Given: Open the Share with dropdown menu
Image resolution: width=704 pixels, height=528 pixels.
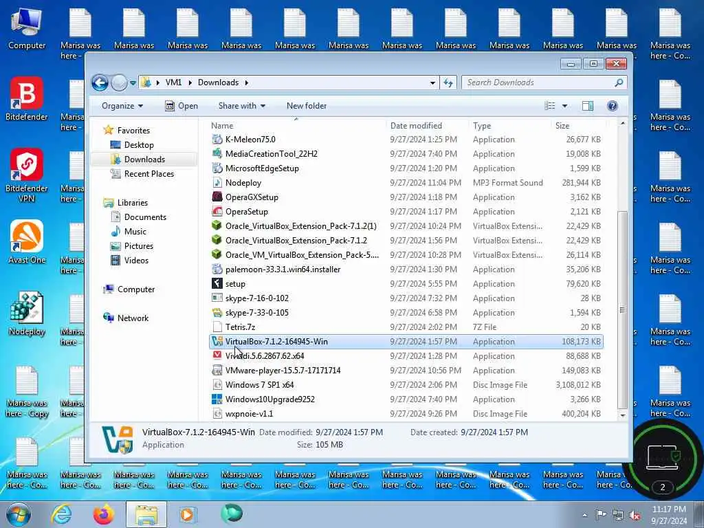Looking at the screenshot, I should click(241, 105).
